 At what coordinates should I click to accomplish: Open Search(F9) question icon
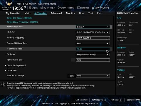coord(78,8)
